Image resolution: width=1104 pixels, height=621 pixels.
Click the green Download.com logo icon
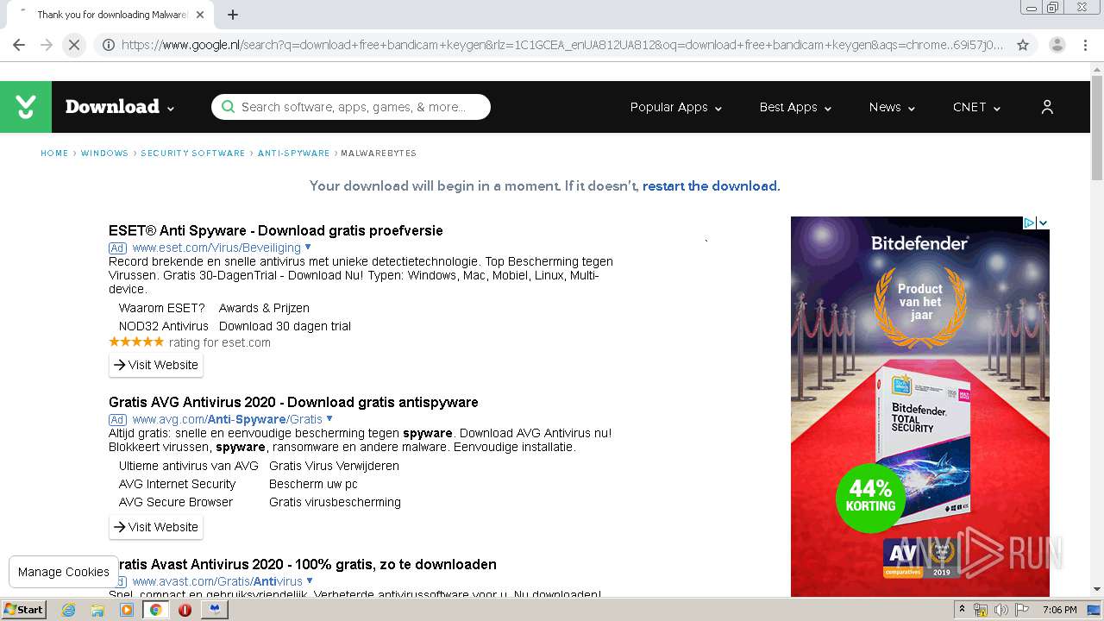(26, 107)
